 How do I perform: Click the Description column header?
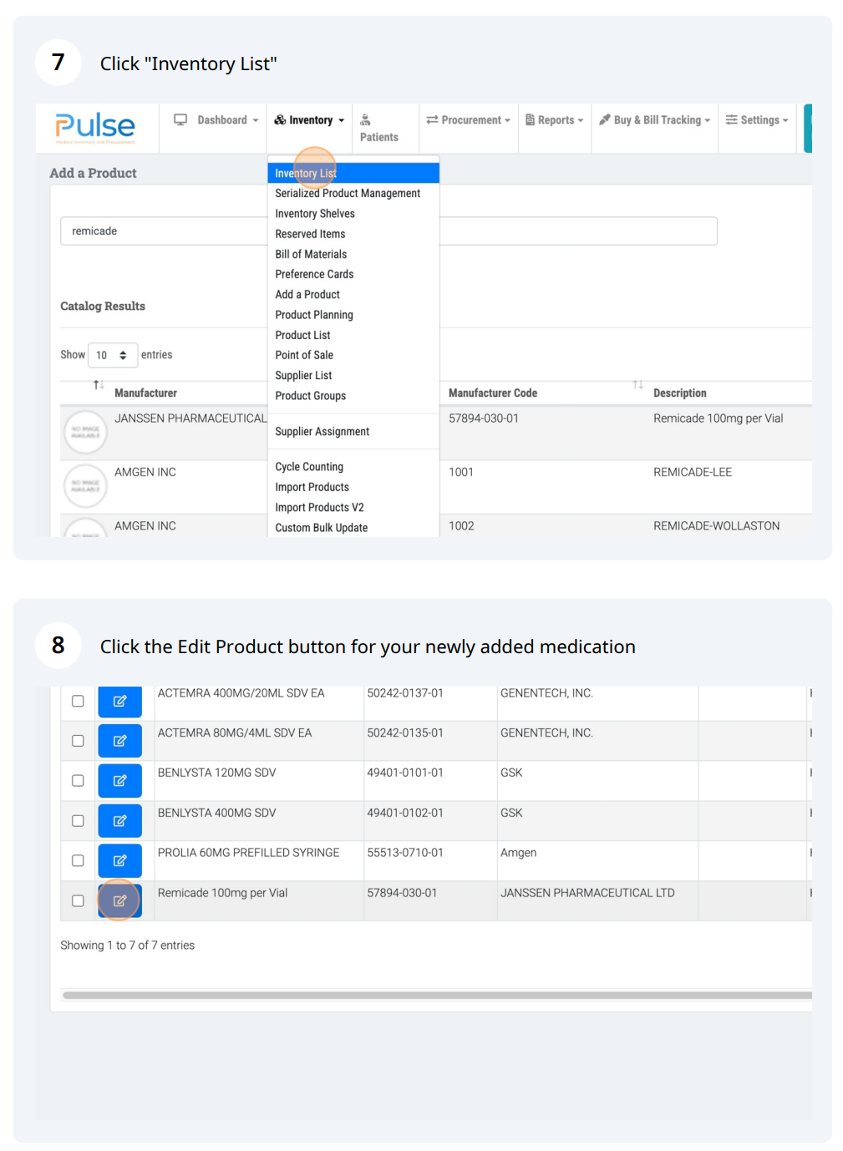[x=679, y=393]
